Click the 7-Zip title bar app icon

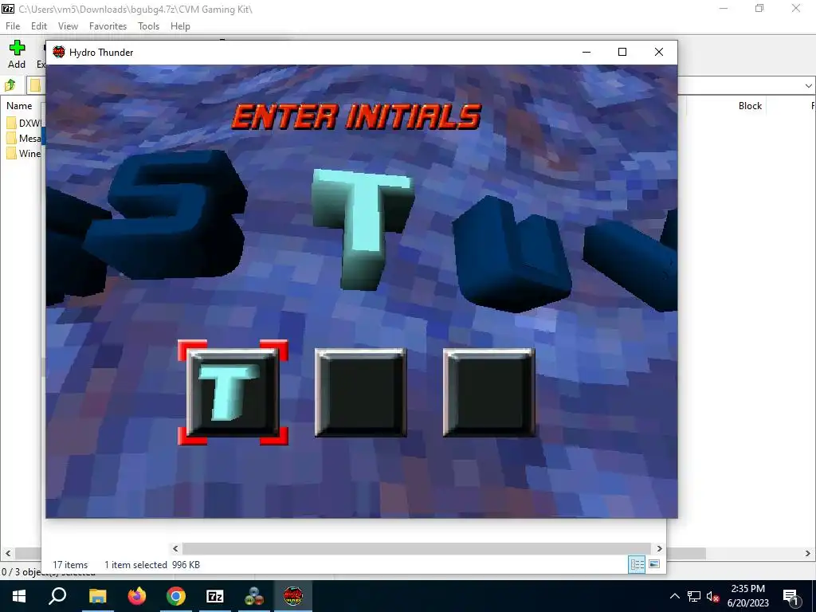tap(8, 9)
